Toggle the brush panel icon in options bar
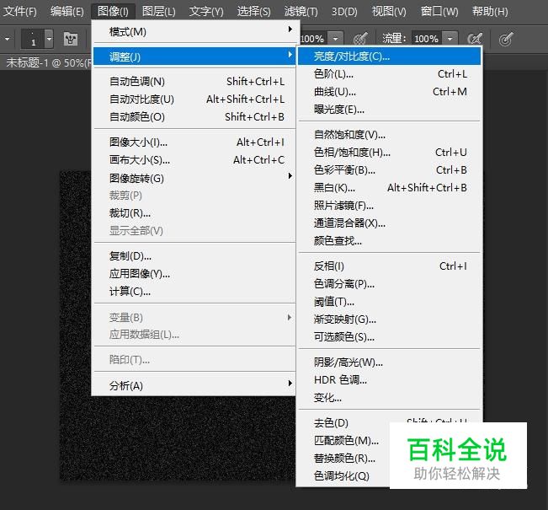This screenshot has height=510, width=548. 71,39
